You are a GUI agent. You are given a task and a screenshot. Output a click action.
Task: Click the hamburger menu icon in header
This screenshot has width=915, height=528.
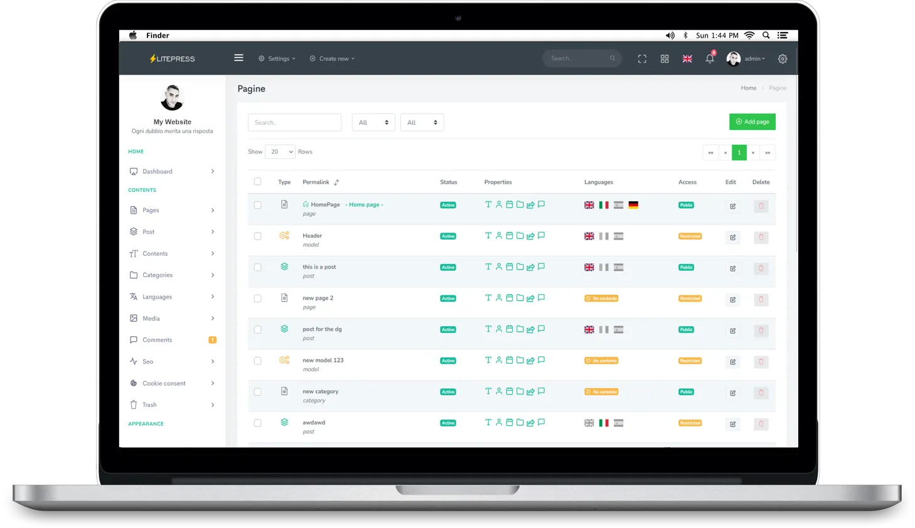[238, 58]
